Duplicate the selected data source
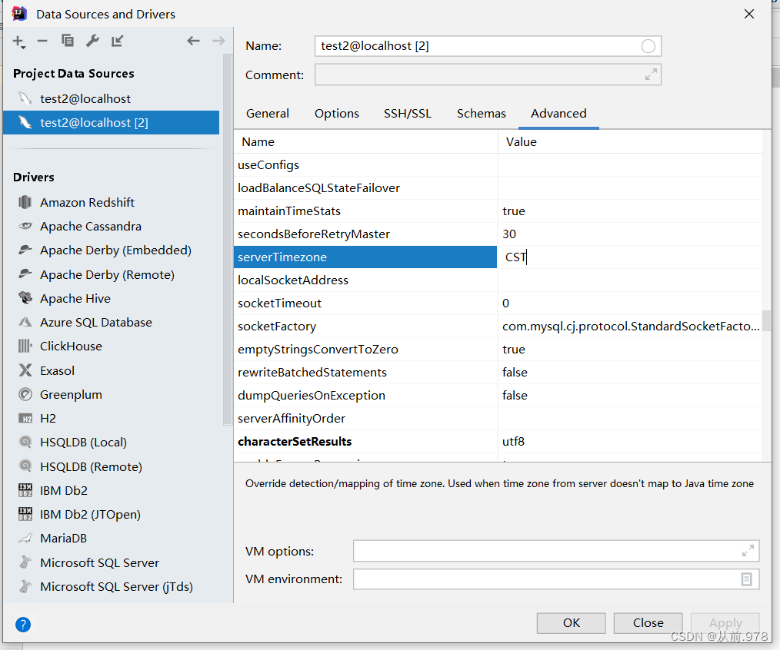Screen dimensions: 780x650 tap(68, 41)
